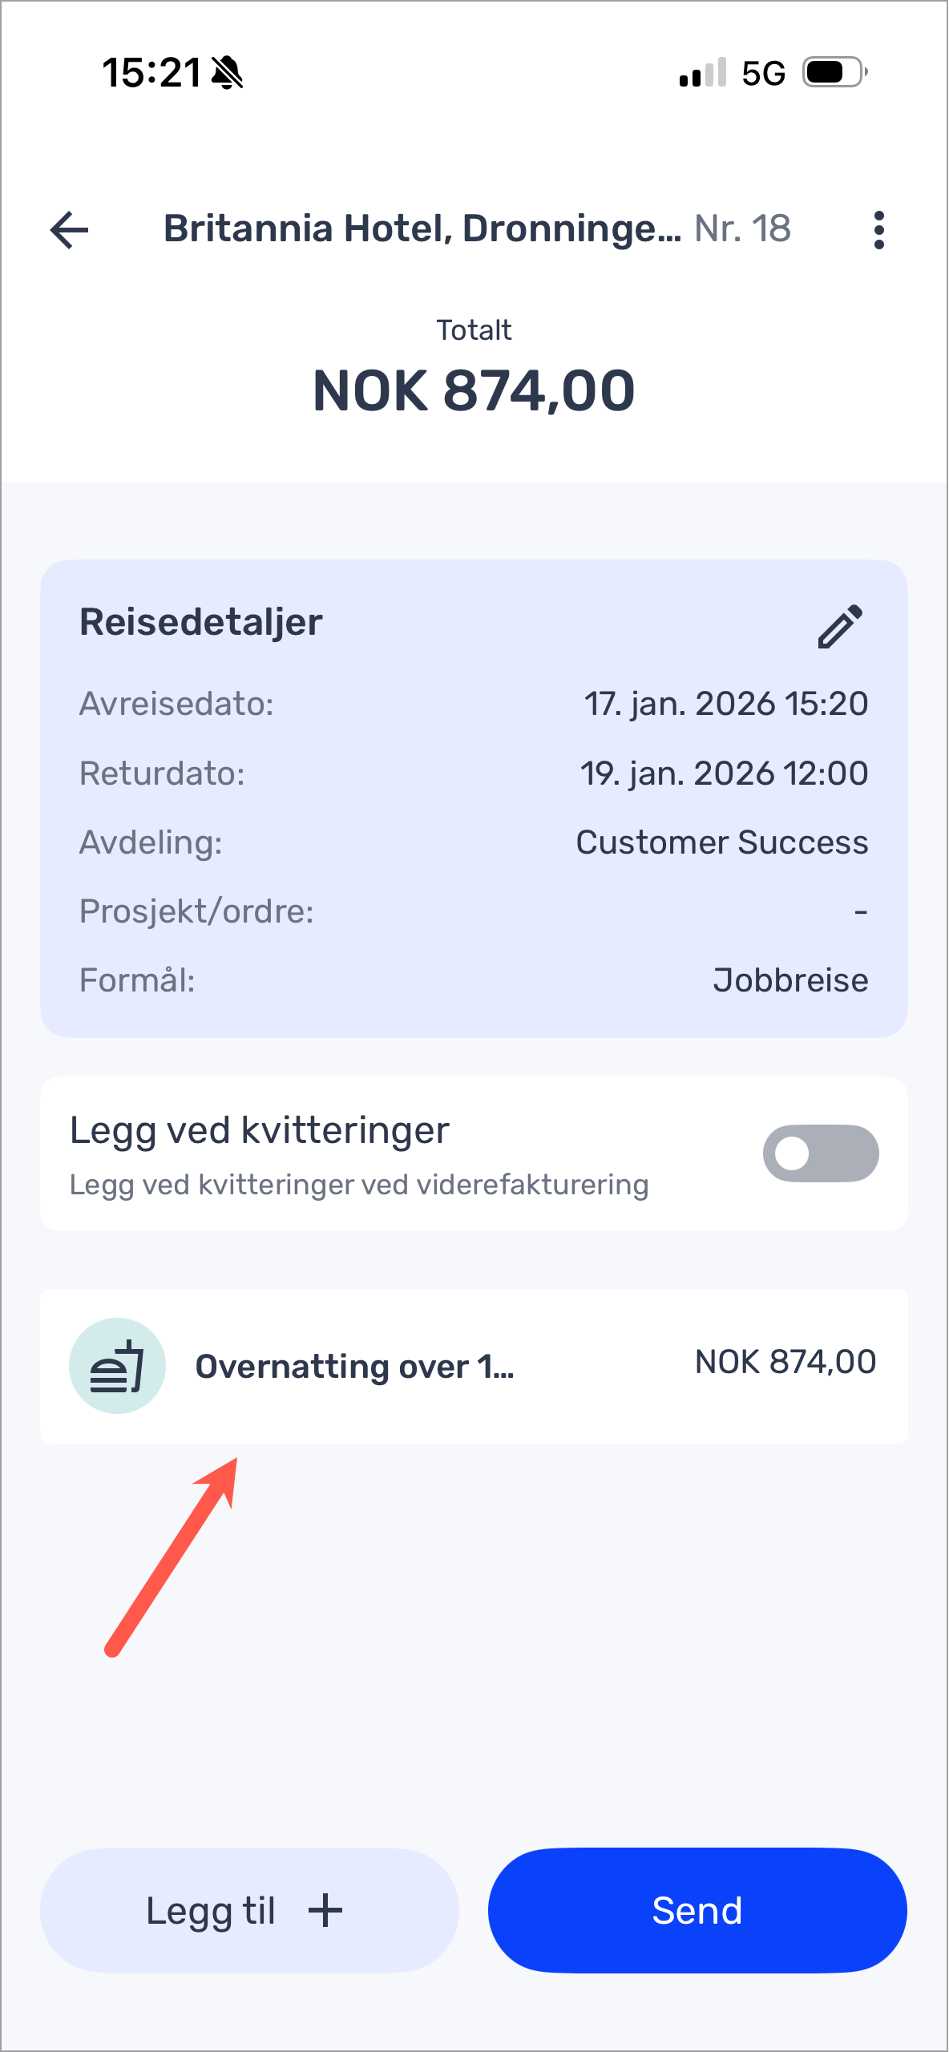The width and height of the screenshot is (949, 2052).
Task: Tap the Britannia Hotel report title
Action: 422,229
